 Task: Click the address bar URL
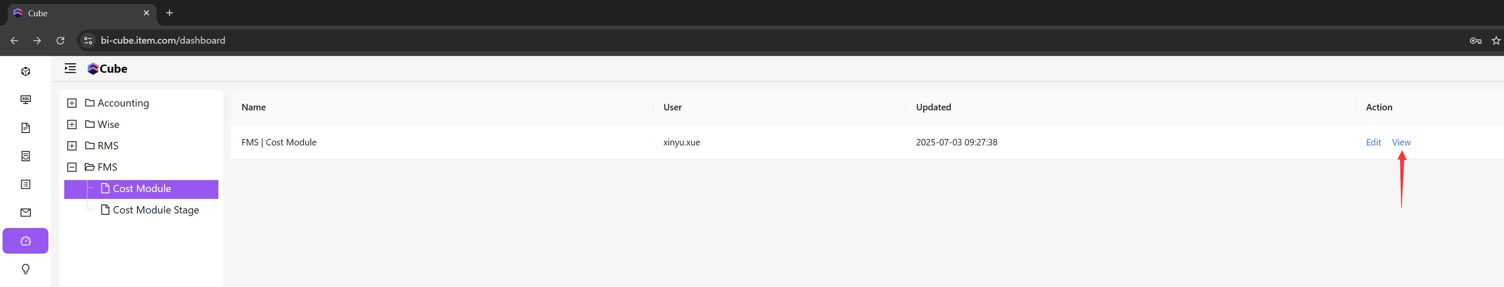point(163,40)
